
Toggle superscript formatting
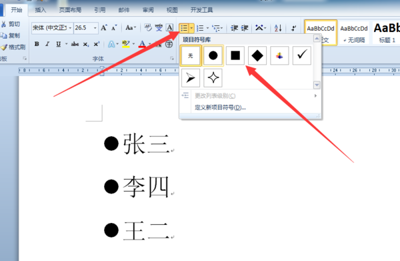pyautogui.click(x=97, y=44)
